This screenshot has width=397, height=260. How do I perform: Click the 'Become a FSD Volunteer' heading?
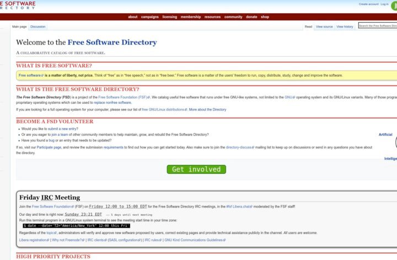tap(55, 121)
